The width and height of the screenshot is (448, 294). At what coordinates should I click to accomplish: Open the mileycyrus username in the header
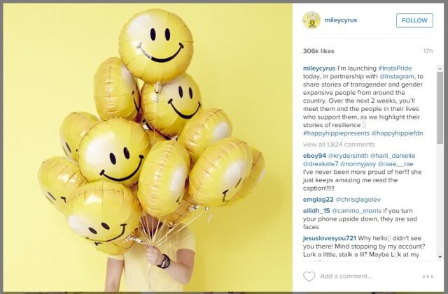click(x=341, y=20)
